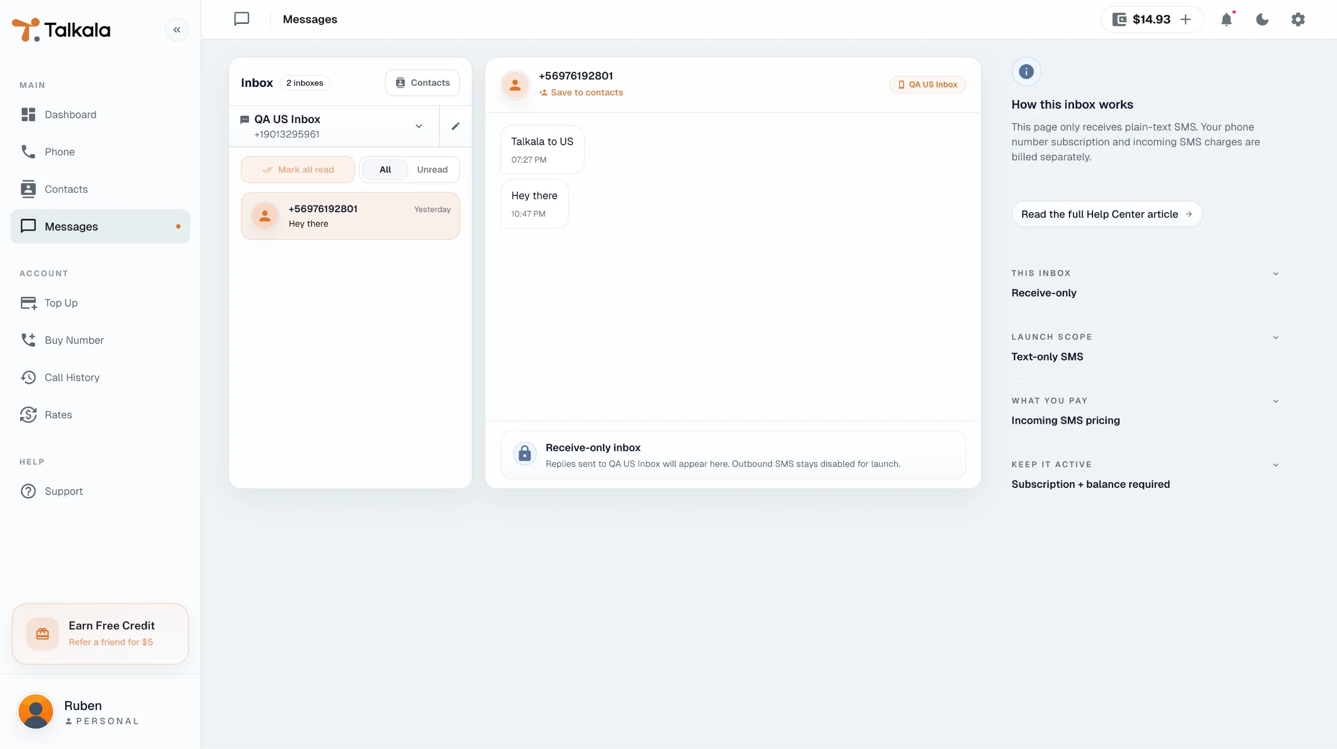This screenshot has width=1337, height=749.
Task: Click the Top Up card icon
Action: [x=28, y=303]
